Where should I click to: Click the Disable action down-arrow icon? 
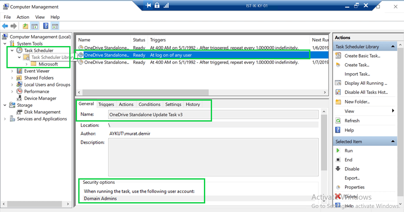coord(338,169)
